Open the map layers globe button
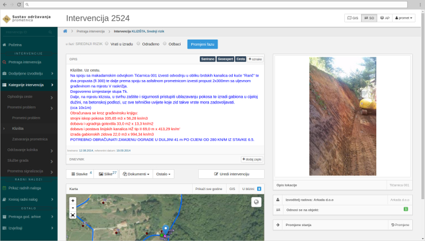Screen dimensions: 425x241 (256, 202)
